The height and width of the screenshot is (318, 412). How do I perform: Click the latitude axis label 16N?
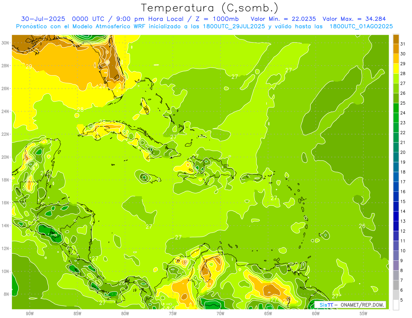coord(5,203)
